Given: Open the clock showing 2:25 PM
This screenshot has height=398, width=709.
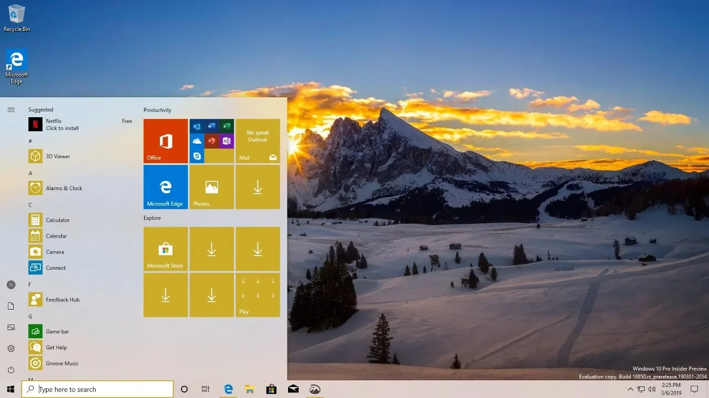Looking at the screenshot, I should [x=671, y=389].
